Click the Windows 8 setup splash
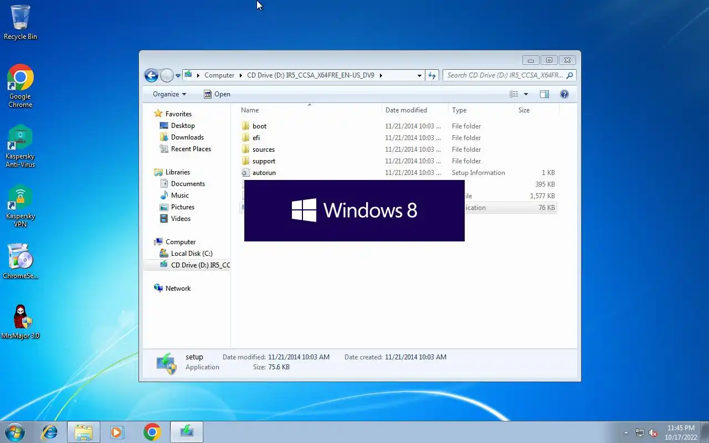This screenshot has height=443, width=709. pos(354,210)
